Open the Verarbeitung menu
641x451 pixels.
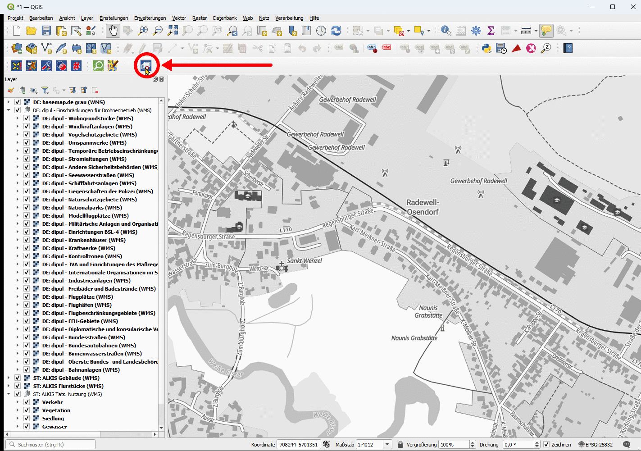289,18
